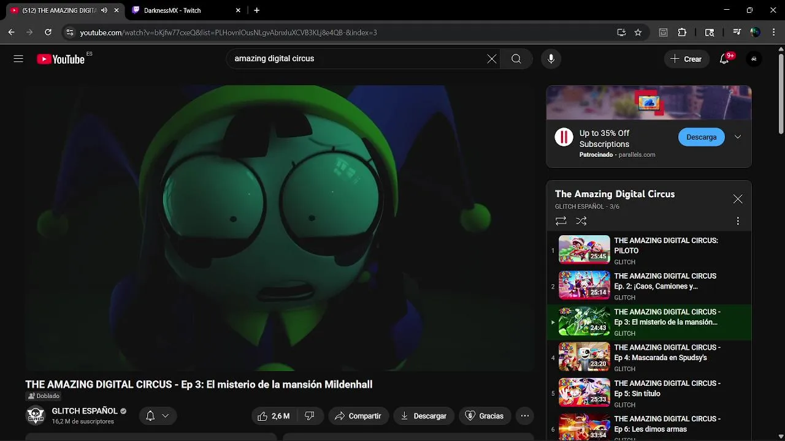Open playlist three-dot options menu
This screenshot has width=785, height=441.
(738, 221)
